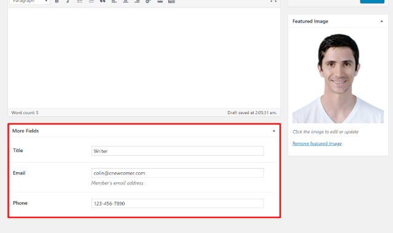The width and height of the screenshot is (393, 233).
Task: Click the Title field containing Writer
Action: point(177,151)
